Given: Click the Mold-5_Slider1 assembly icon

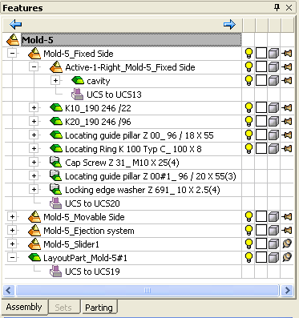Looking at the screenshot, I should [34, 244].
